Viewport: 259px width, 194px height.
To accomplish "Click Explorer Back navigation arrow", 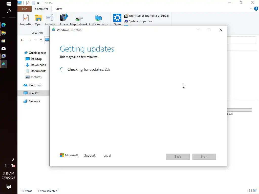I will click(22, 40).
